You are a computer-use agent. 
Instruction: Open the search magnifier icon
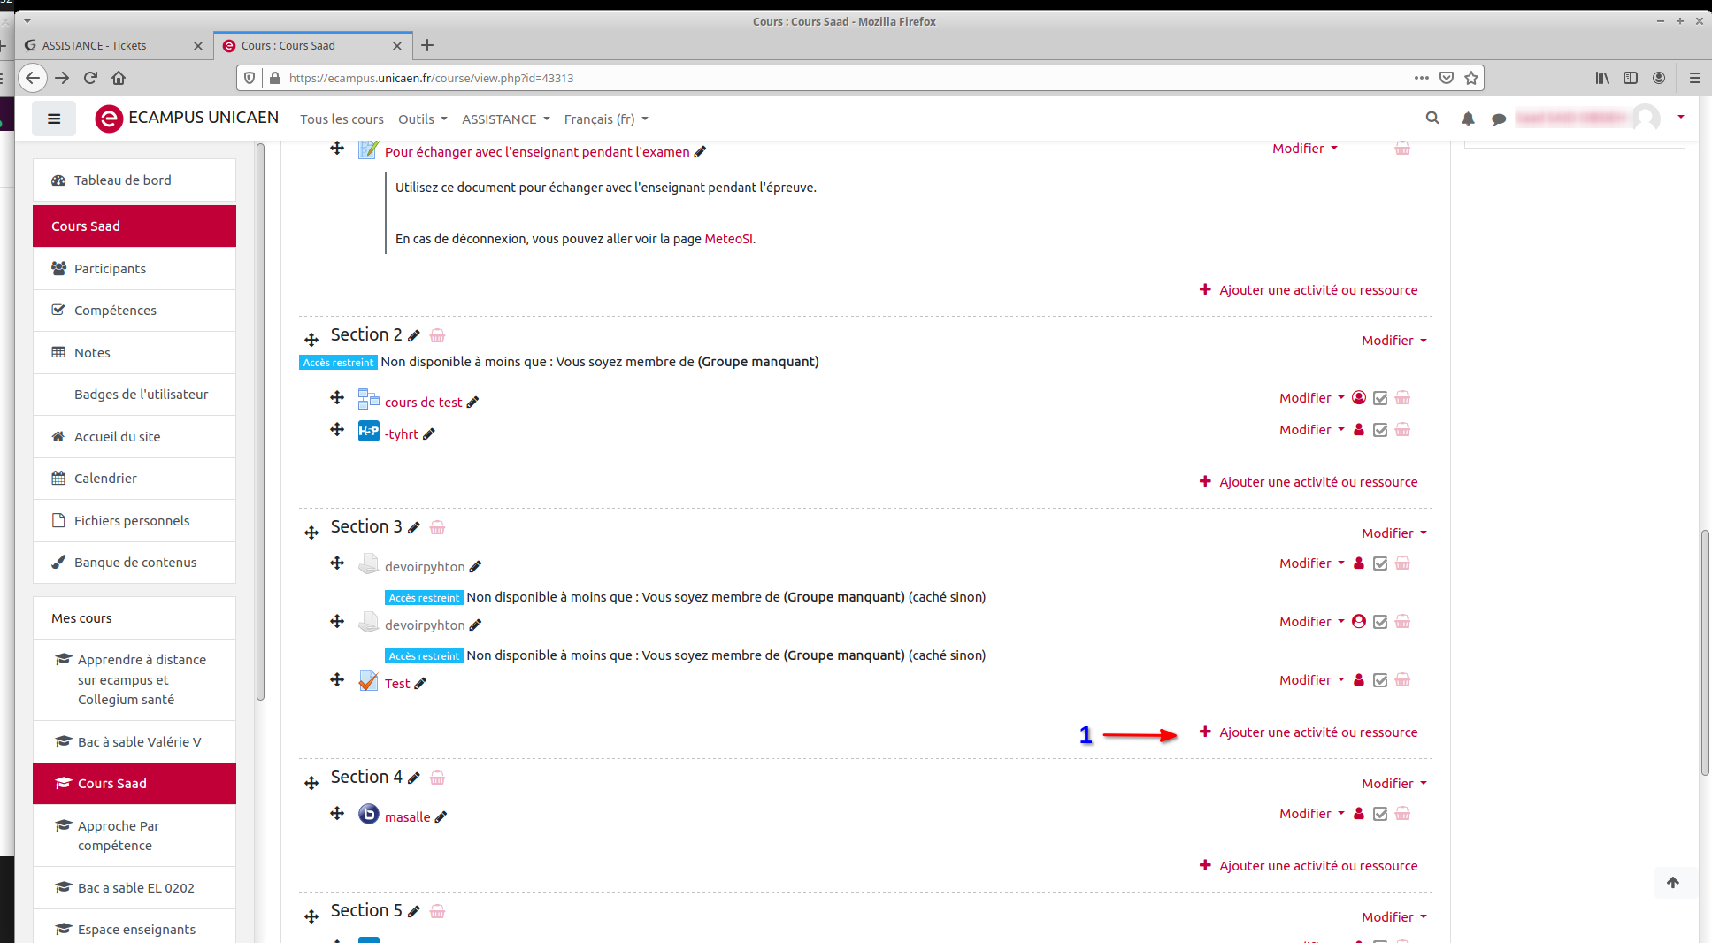pyautogui.click(x=1432, y=118)
